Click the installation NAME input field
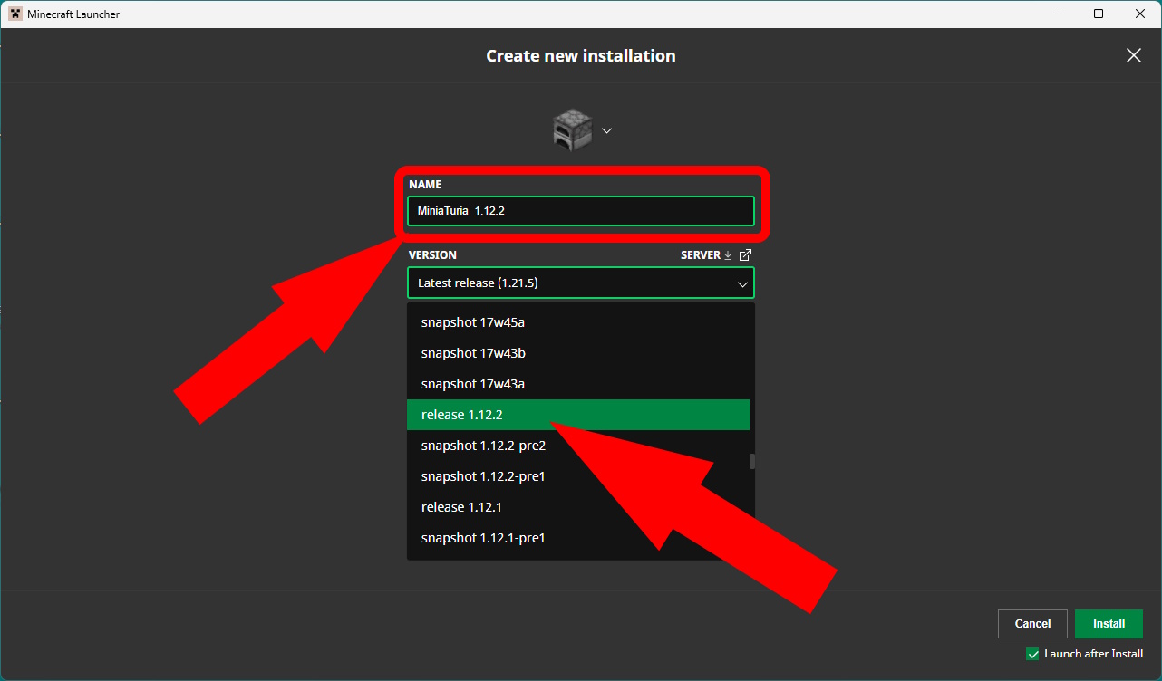This screenshot has height=681, width=1162. pyautogui.click(x=580, y=211)
